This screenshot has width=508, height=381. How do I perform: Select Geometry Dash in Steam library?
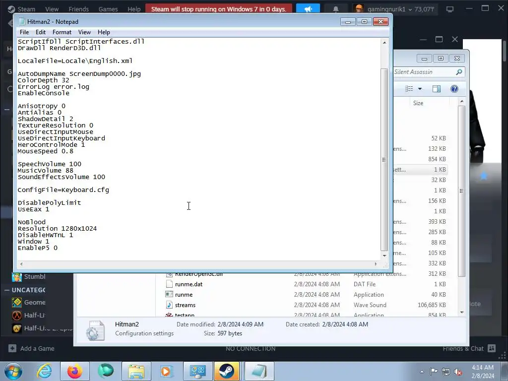coord(34,302)
